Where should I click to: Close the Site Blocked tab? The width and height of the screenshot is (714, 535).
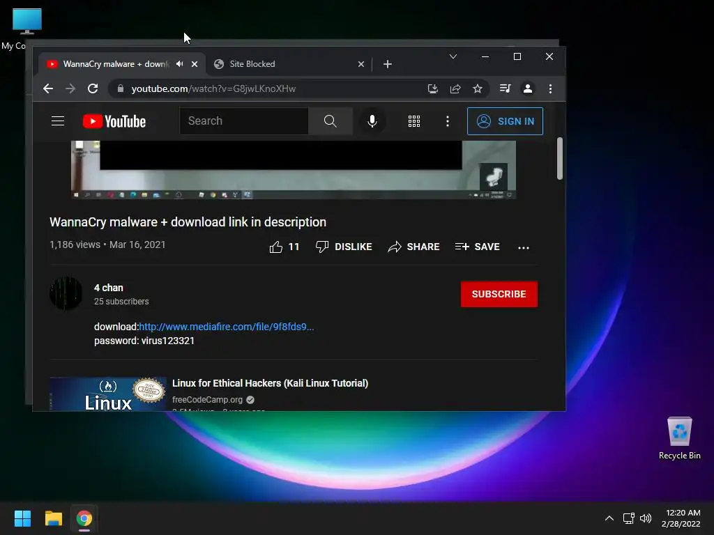361,64
